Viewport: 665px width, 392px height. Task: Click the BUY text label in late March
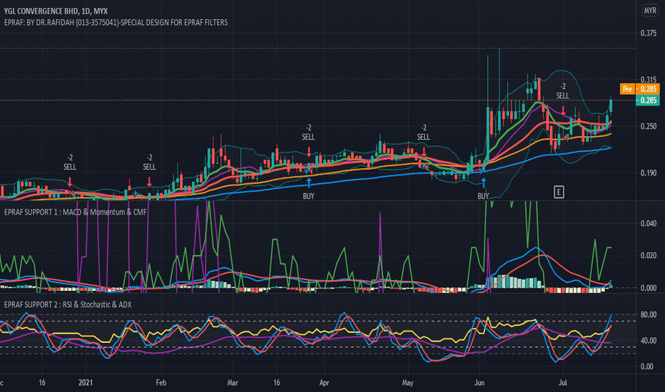309,196
